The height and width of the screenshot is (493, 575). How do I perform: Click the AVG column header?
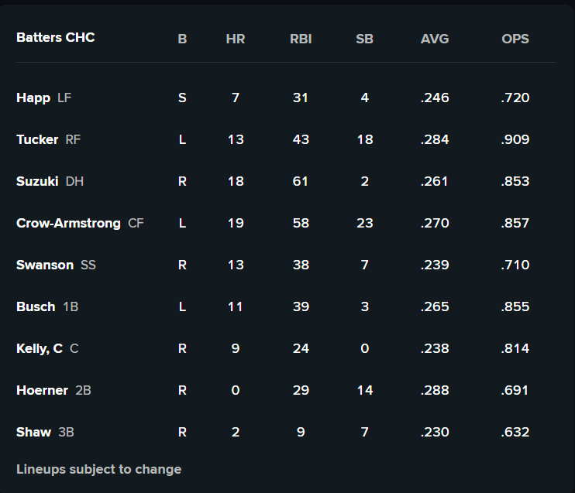click(x=435, y=39)
